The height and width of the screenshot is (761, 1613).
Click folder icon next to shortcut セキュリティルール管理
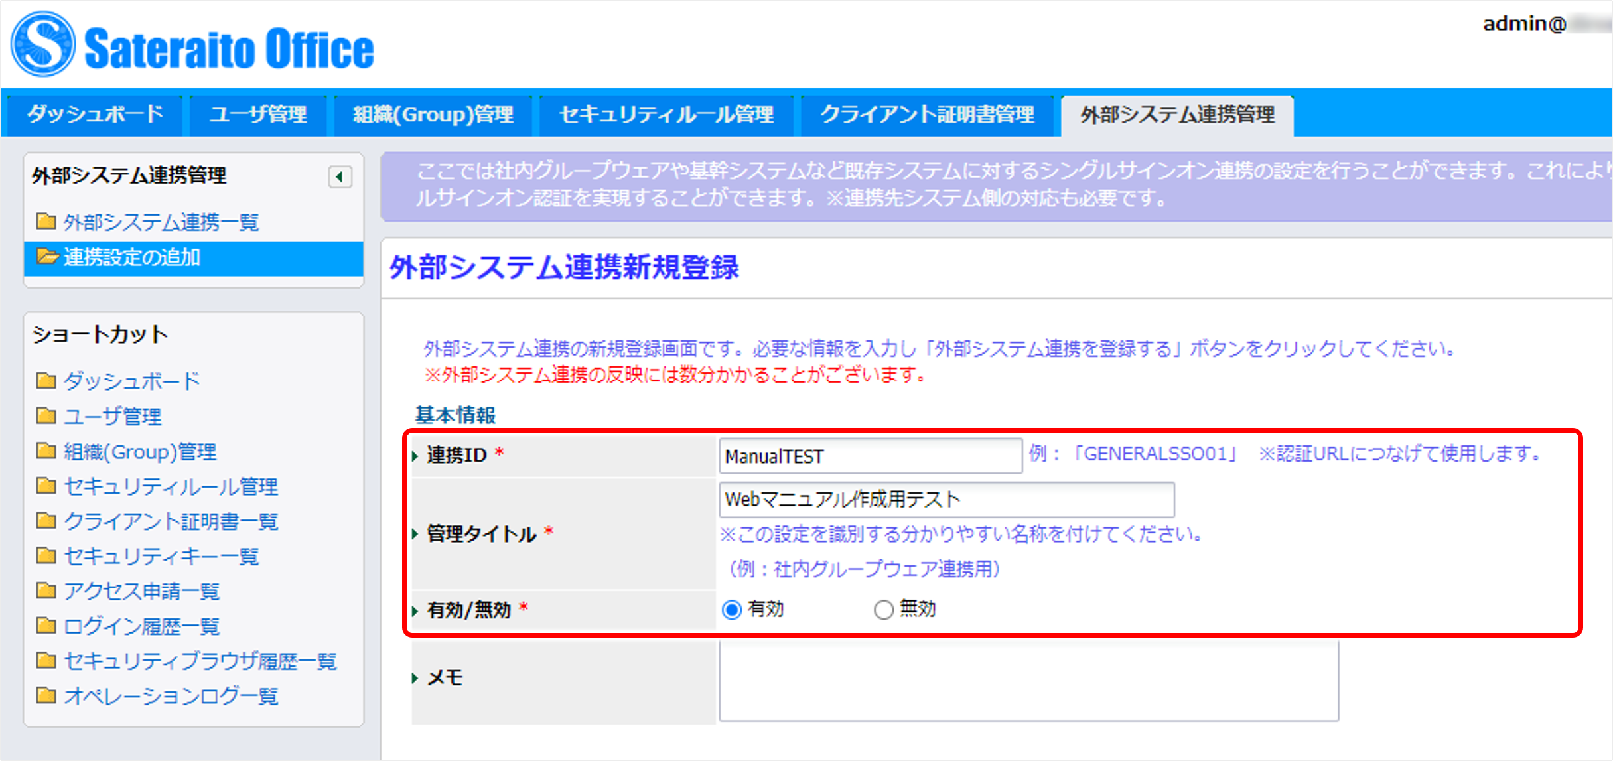pos(46,486)
